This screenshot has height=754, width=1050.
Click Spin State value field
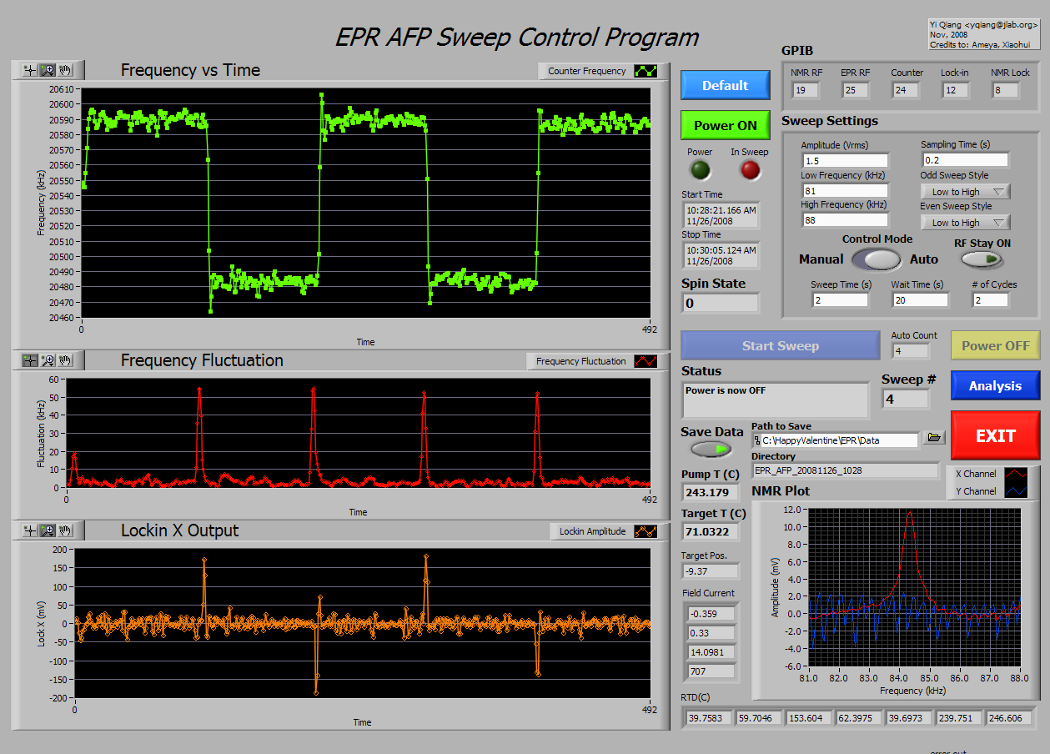pyautogui.click(x=721, y=304)
